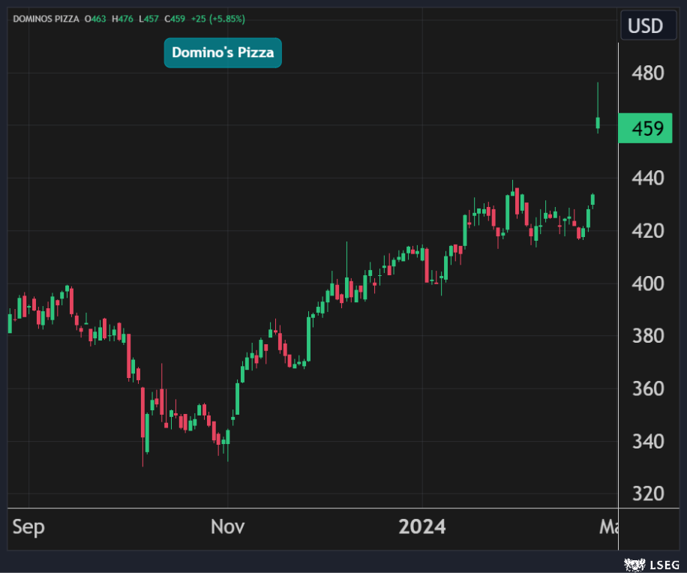Click the Sep label on time axis
Screen dimensions: 687x573
(28, 526)
